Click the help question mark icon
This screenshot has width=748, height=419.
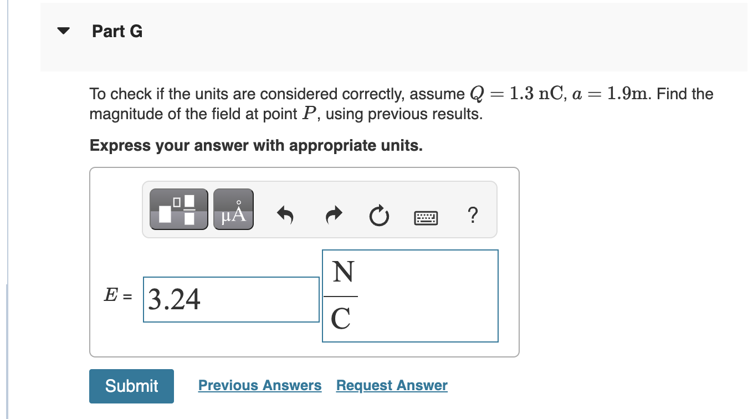click(473, 216)
